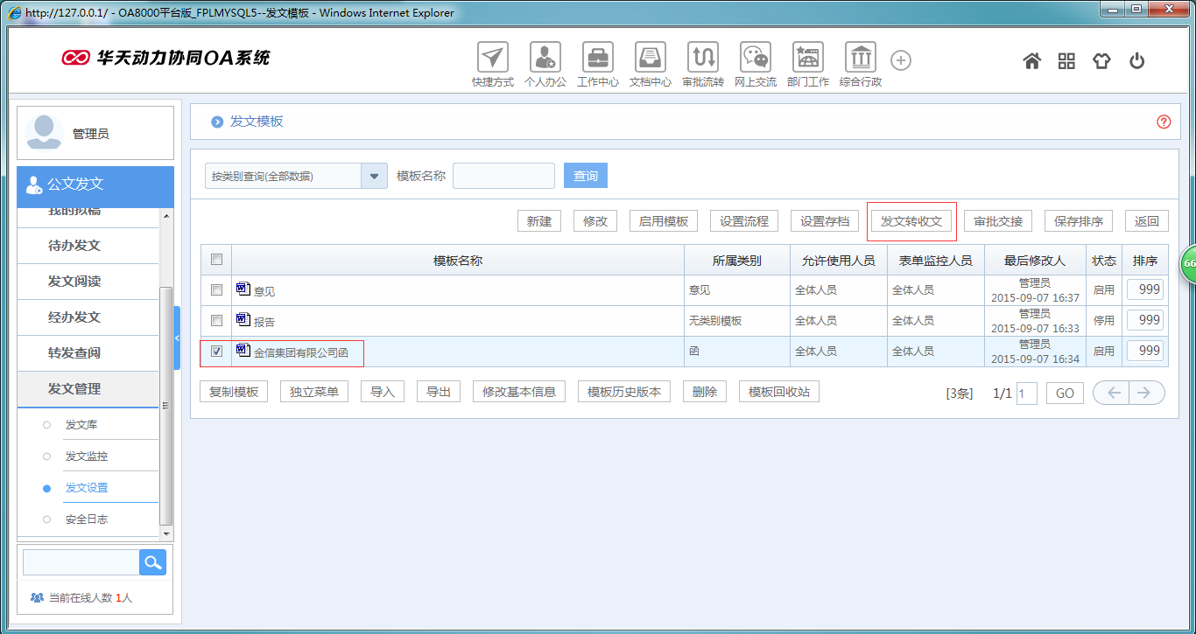Open the 个人办公 icon in top toolbar
Screen dimensions: 1196x634
click(x=545, y=59)
